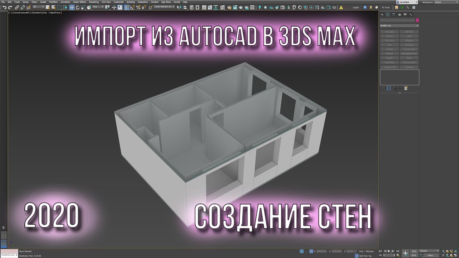Click the large Set Keys plus button
Viewport: 459px width, 258px height.
(x=405, y=253)
